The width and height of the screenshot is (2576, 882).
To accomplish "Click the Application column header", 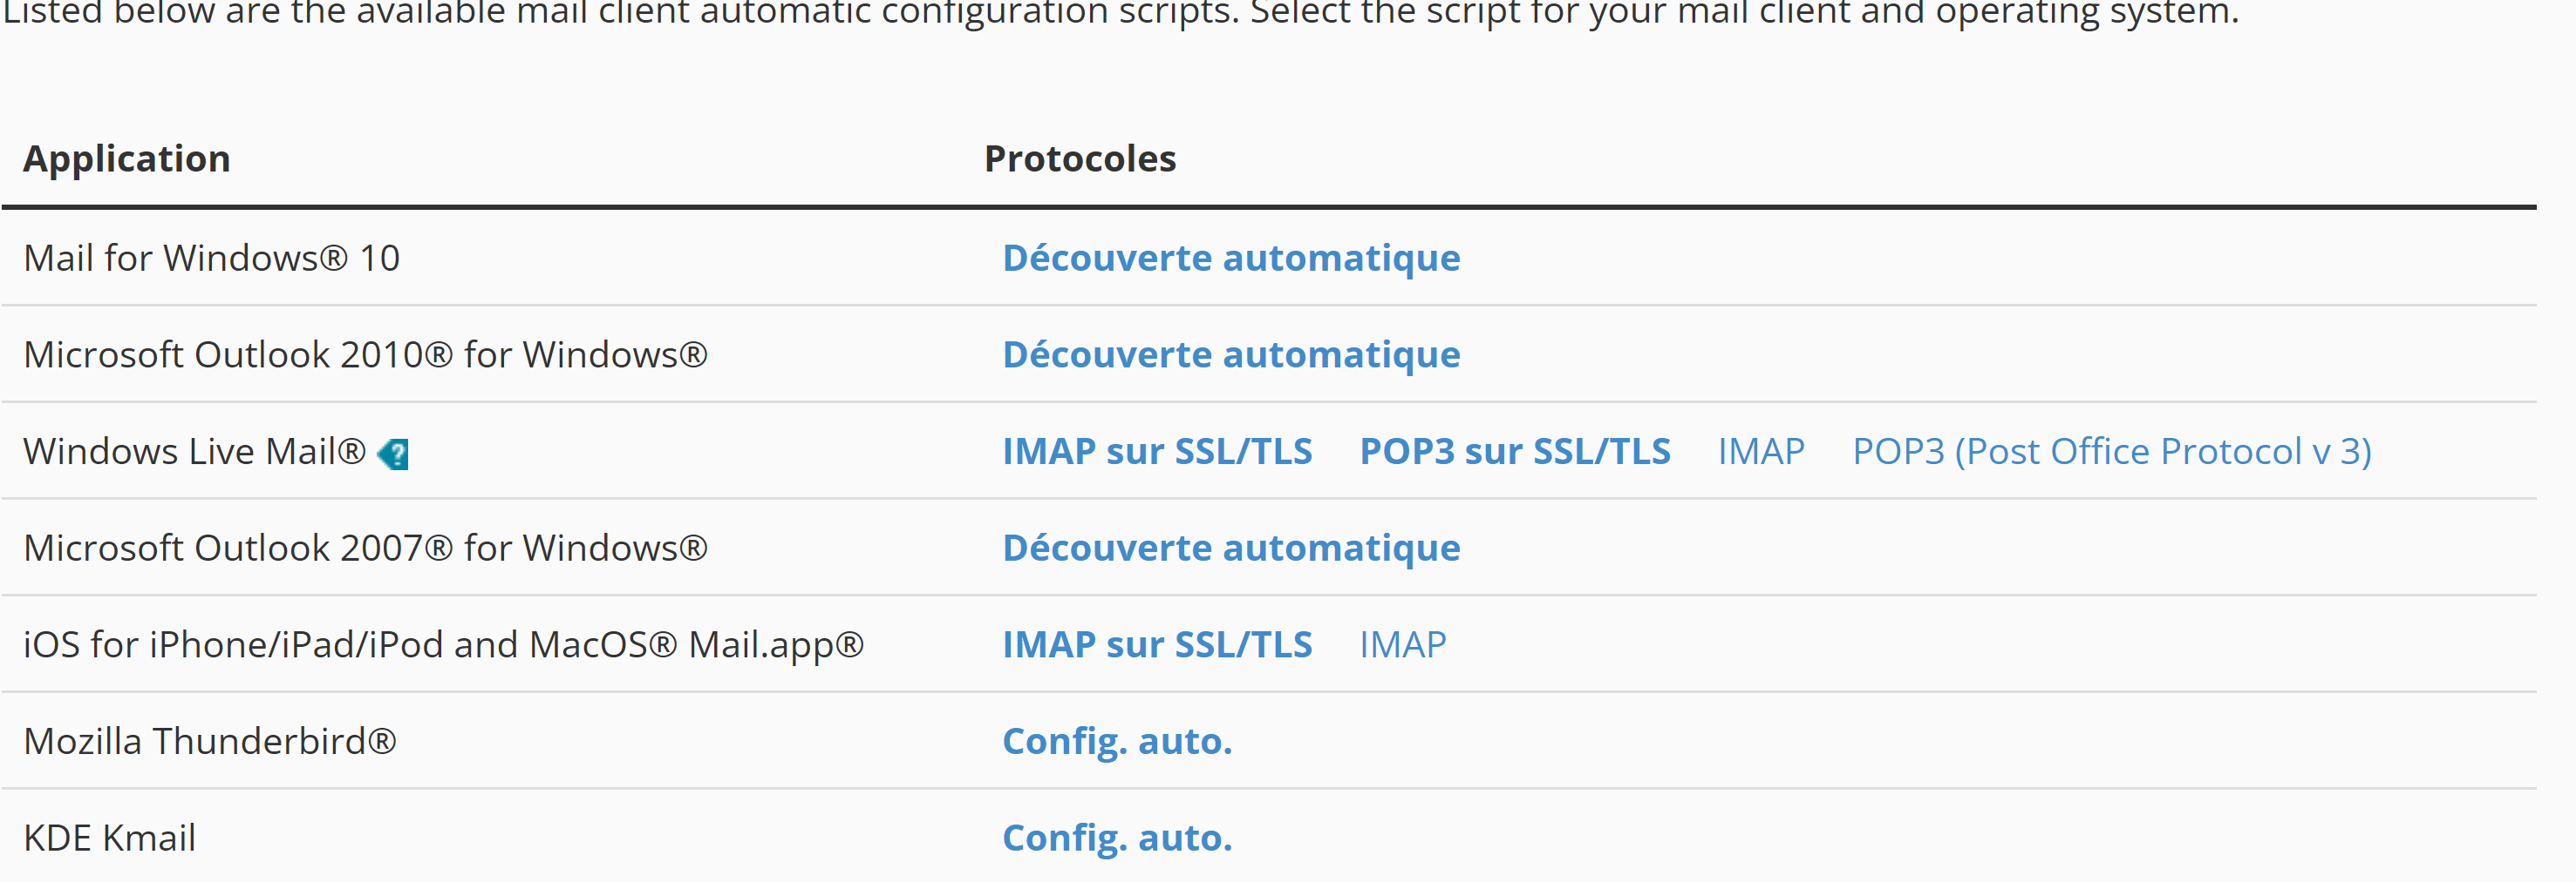I will coord(127,160).
